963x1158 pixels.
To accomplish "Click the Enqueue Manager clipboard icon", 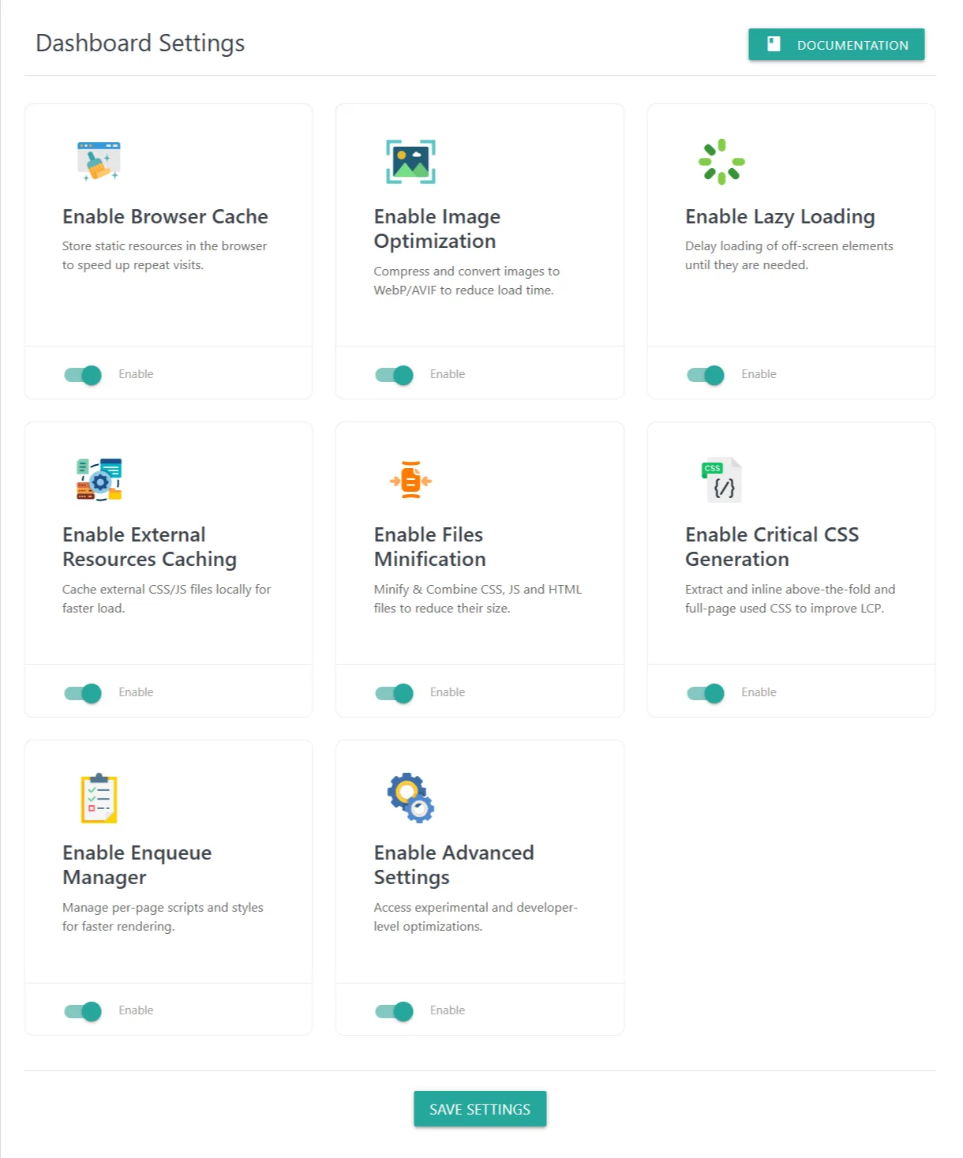I will pos(99,797).
